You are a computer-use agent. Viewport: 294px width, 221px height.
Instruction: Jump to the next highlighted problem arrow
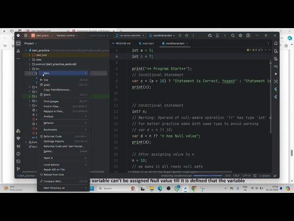pos(270,50)
